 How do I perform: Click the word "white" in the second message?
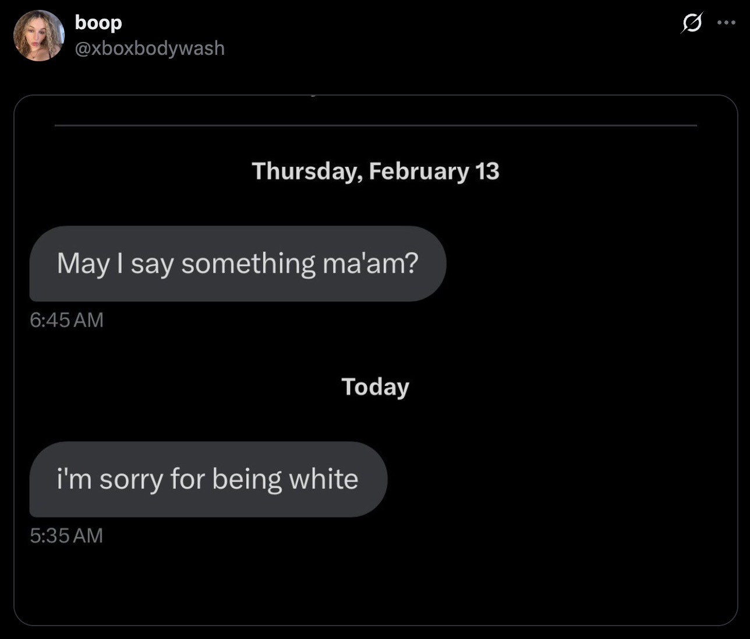[324, 479]
